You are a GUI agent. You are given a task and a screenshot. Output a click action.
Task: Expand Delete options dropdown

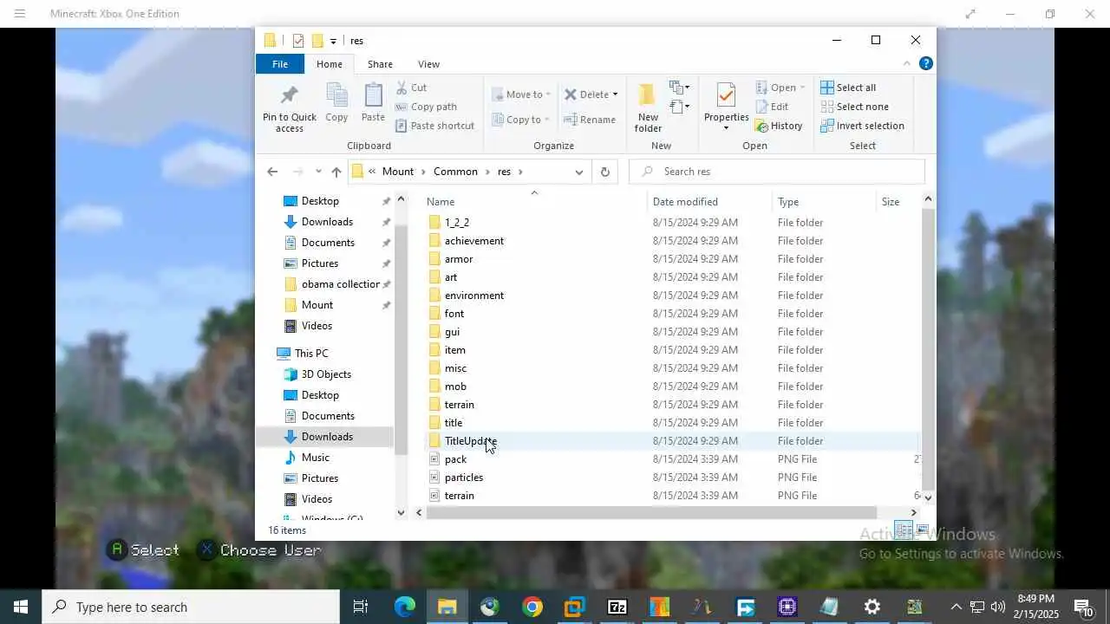(x=615, y=94)
